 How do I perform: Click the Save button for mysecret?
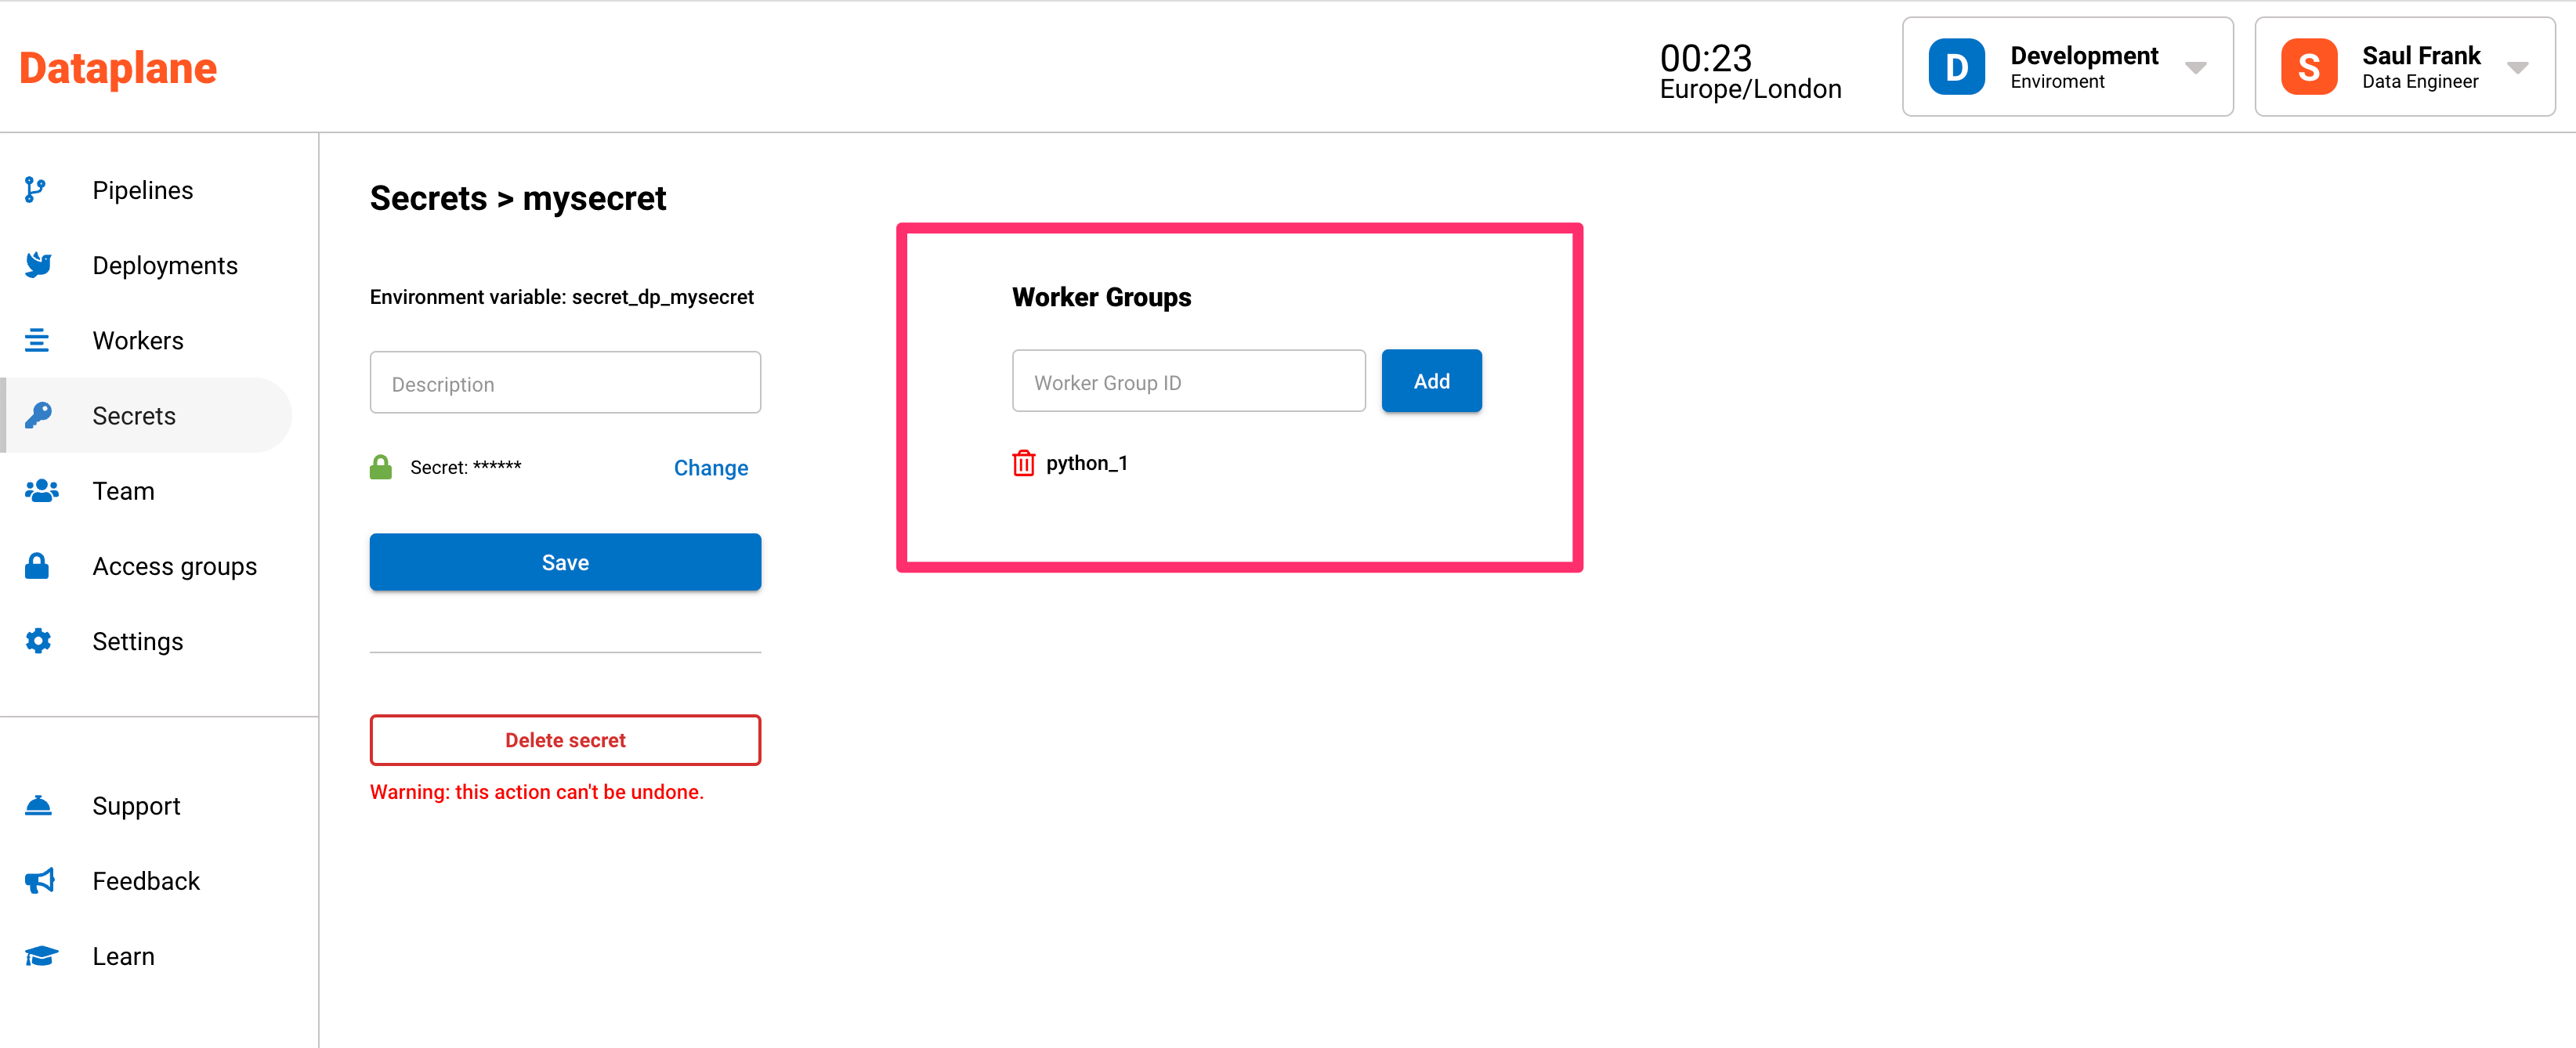coord(565,562)
